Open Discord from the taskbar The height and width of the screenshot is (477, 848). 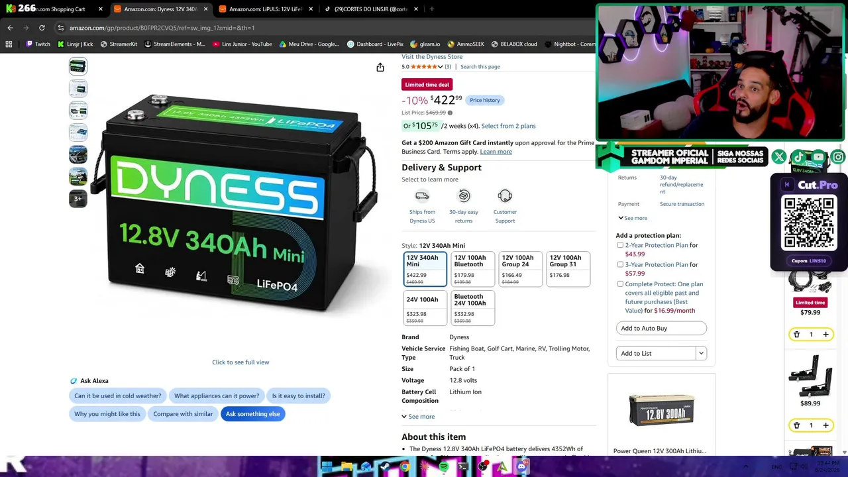(x=521, y=467)
